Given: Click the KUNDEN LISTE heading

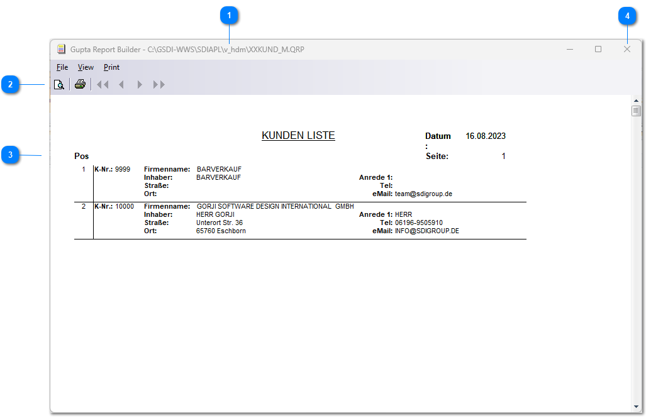Looking at the screenshot, I should 298,136.
